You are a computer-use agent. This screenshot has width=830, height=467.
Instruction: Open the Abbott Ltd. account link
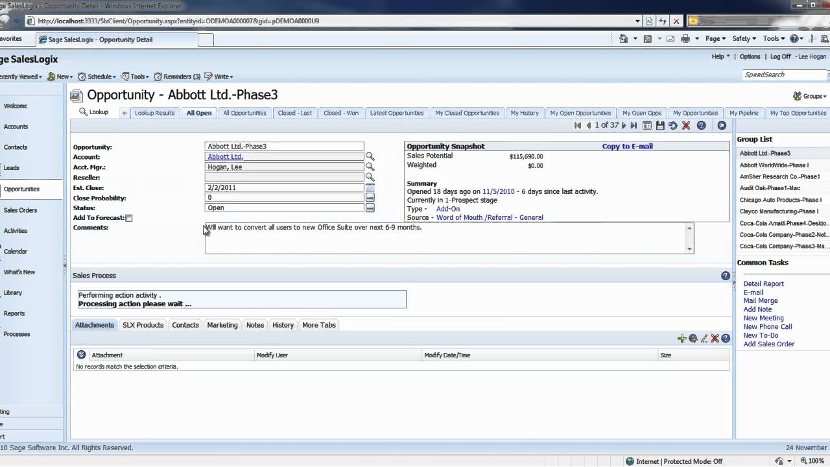pos(225,156)
